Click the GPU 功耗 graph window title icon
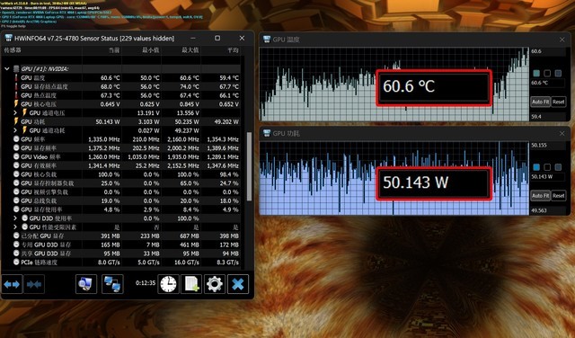Viewport: 575px width, 338px height. [x=267, y=133]
